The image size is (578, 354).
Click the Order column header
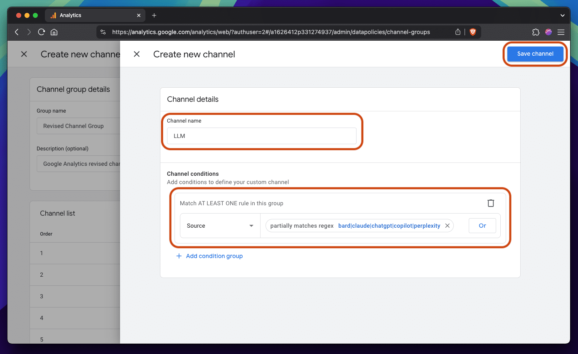[x=46, y=234]
